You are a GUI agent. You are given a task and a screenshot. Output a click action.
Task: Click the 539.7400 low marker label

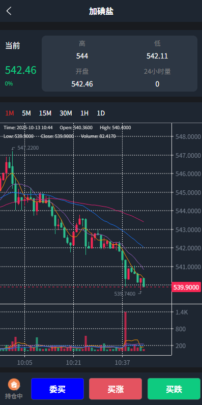tap(125, 294)
